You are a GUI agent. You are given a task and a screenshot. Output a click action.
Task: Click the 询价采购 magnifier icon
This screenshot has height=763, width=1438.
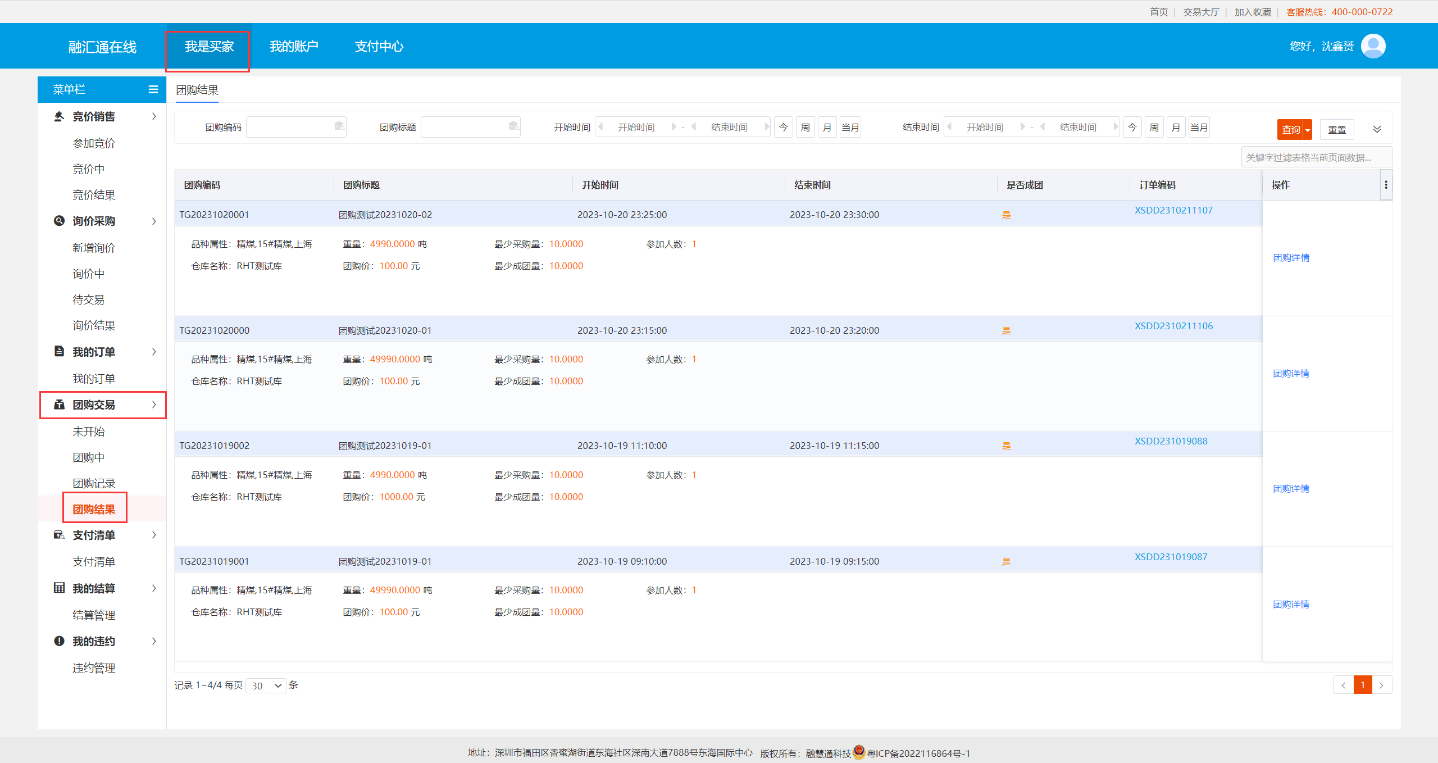tap(59, 221)
